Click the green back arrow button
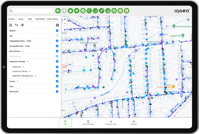 click(x=58, y=11)
